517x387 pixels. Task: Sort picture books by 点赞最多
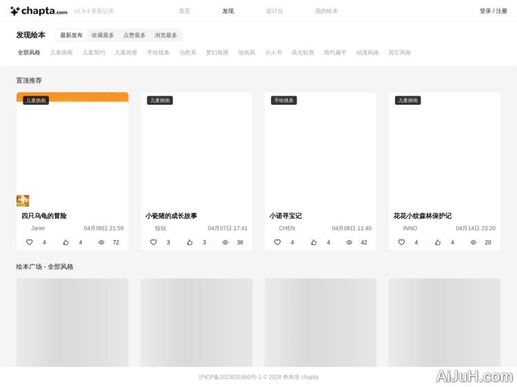tap(134, 35)
